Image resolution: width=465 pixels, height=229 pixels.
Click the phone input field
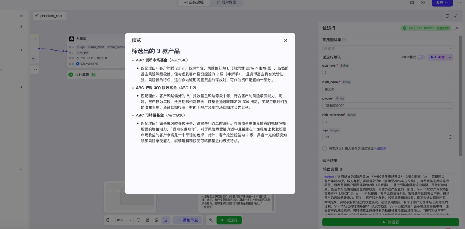pyautogui.click(x=387, y=105)
